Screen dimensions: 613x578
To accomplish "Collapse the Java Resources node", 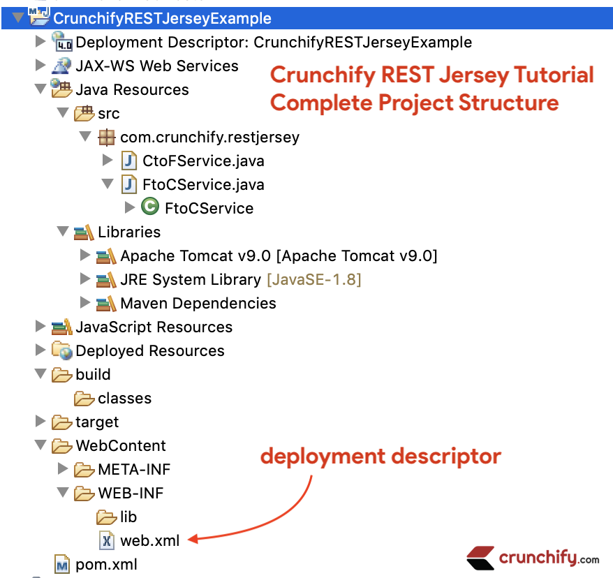I will click(x=40, y=89).
